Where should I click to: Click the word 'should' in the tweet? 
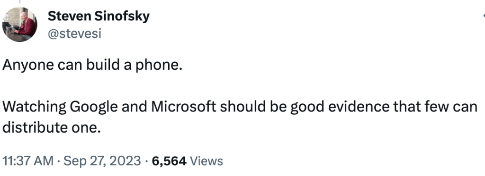[242, 107]
